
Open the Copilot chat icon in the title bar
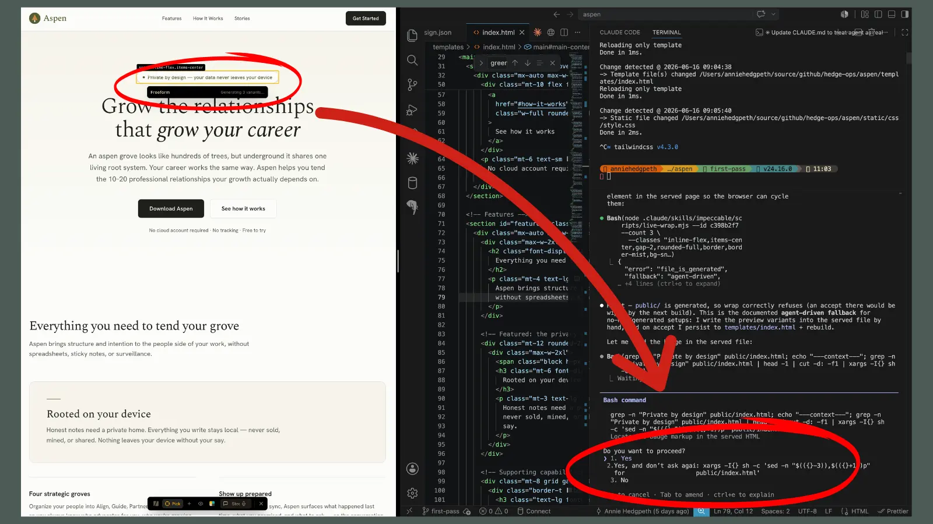click(761, 14)
